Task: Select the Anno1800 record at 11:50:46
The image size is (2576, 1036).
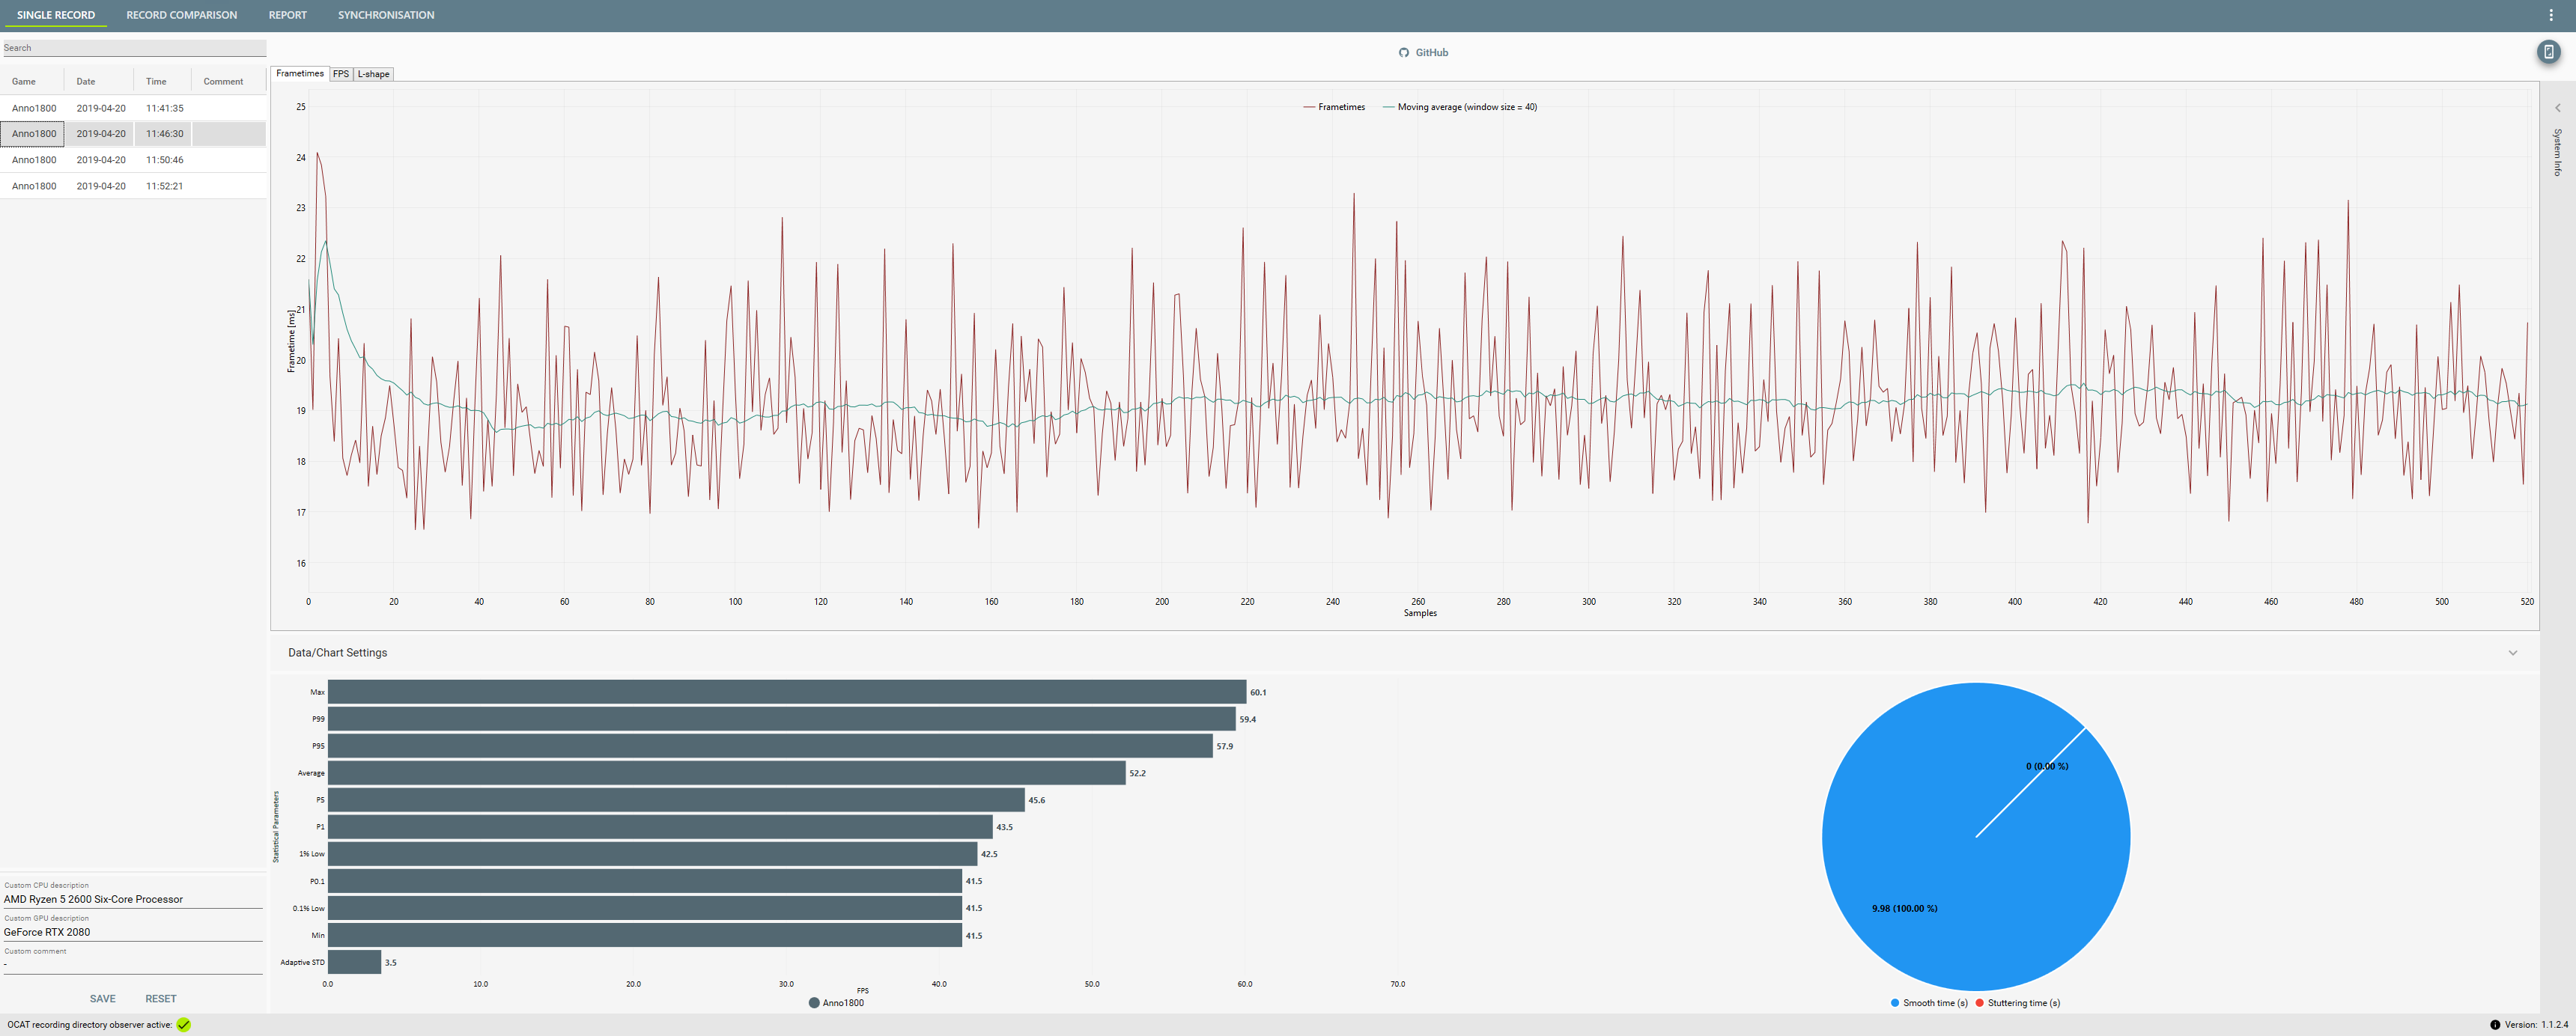Action: point(100,160)
